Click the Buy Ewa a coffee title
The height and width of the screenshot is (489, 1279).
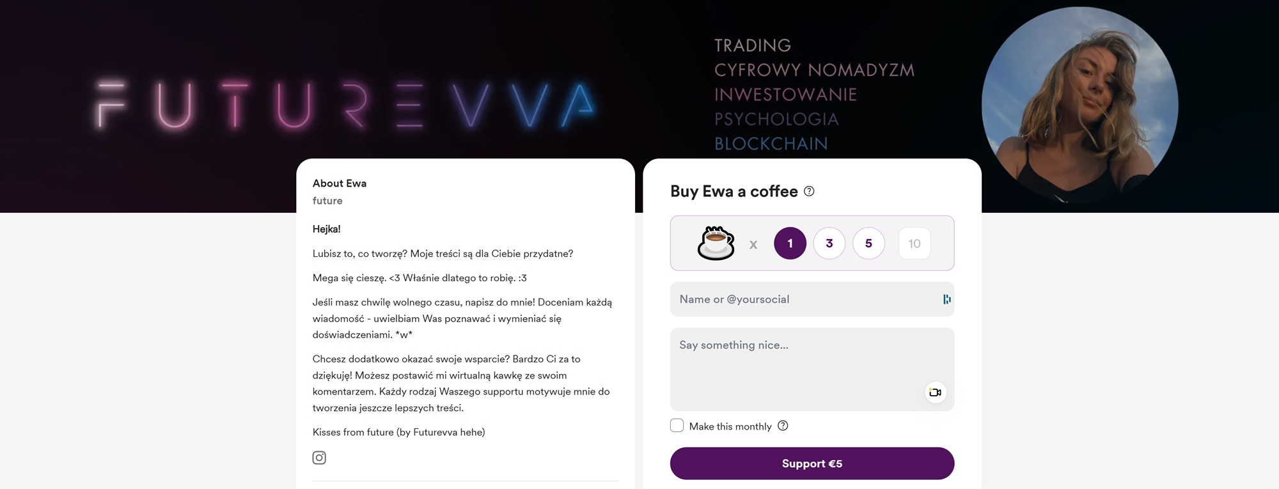click(734, 192)
